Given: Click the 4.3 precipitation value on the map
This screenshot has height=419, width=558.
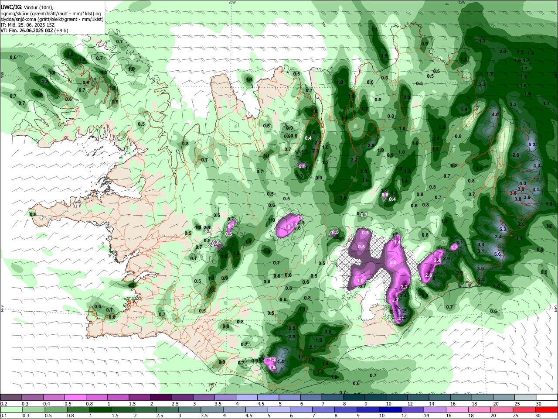Looking at the screenshot, I should (x=537, y=165).
